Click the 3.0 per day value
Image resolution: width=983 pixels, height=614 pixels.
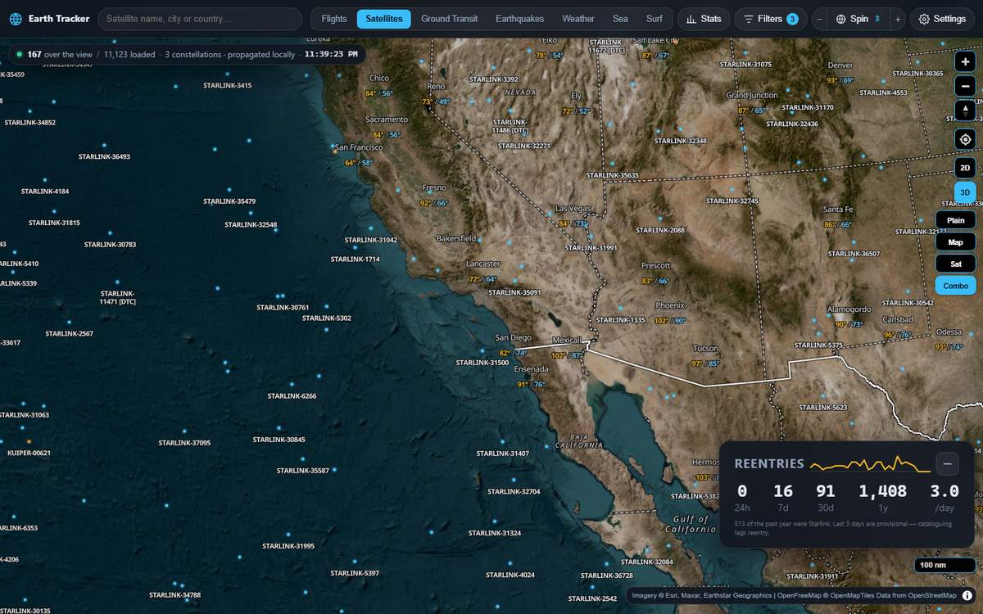(x=944, y=491)
